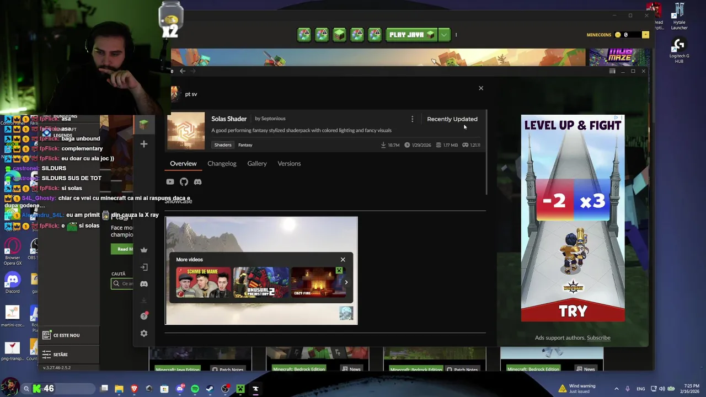Select the plain grass block launcher icon

[339, 35]
